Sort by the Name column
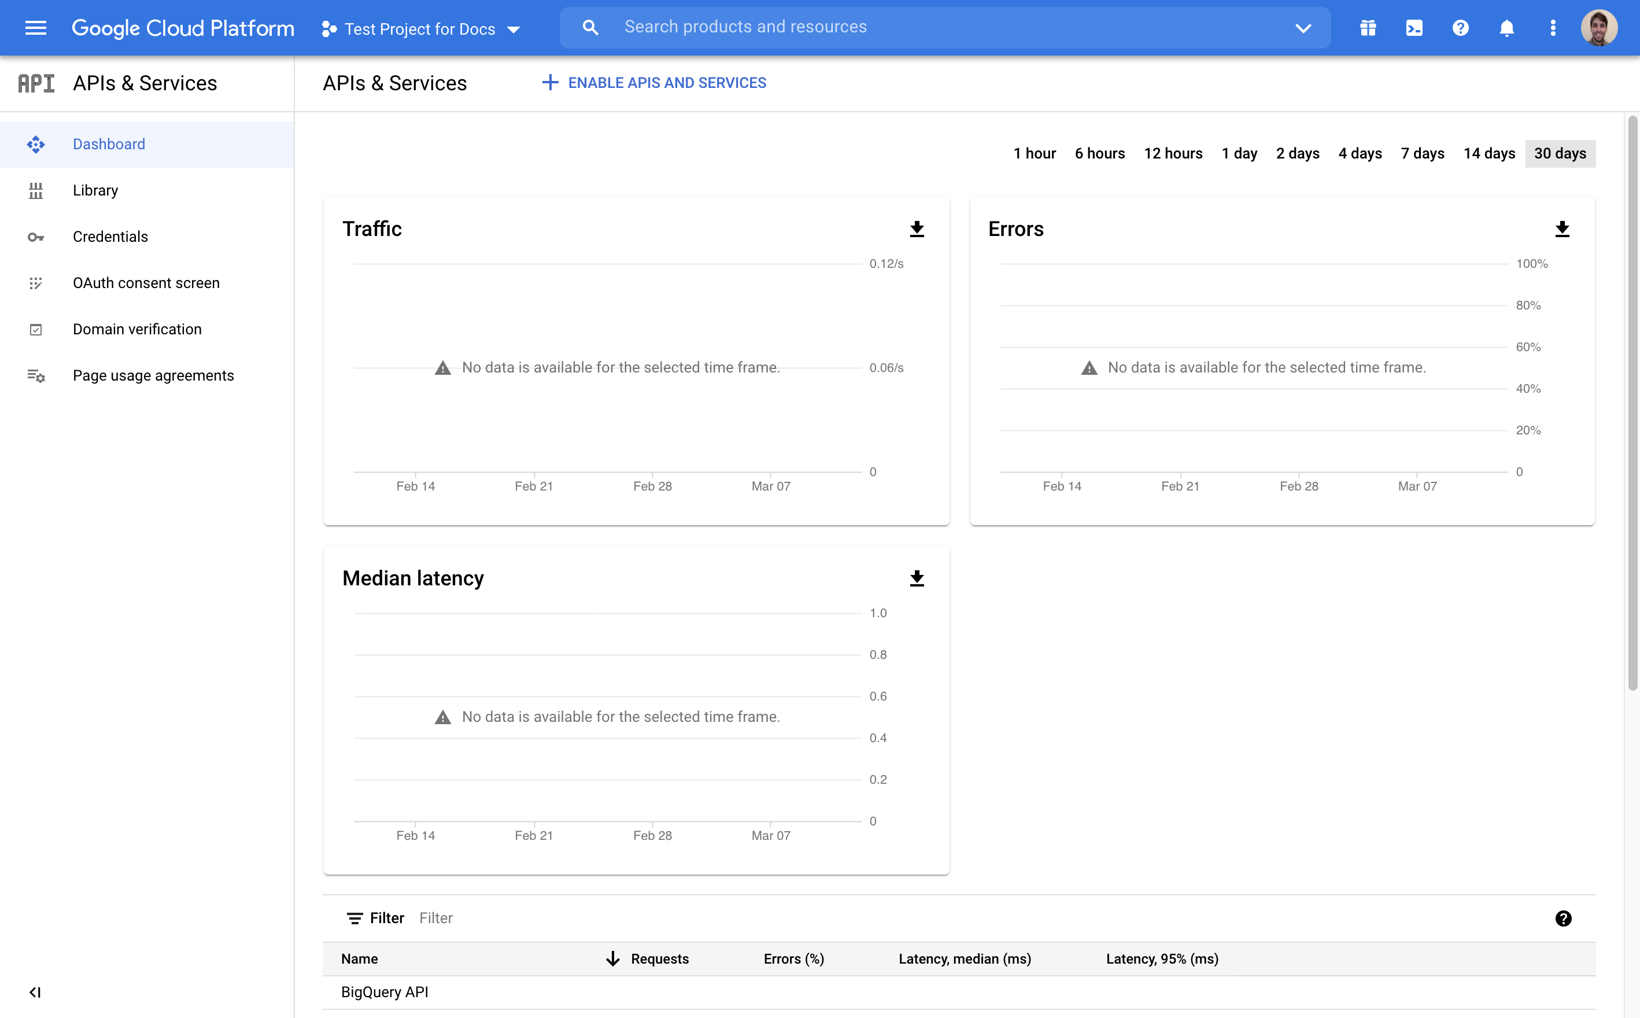Image resolution: width=1640 pixels, height=1018 pixels. [x=359, y=959]
